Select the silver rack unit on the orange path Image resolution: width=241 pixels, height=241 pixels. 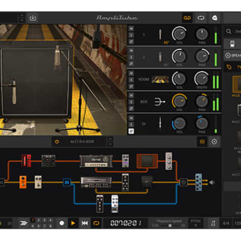(169, 161)
